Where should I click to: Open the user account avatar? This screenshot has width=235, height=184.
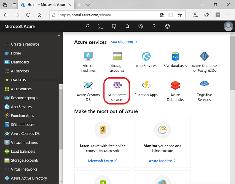[x=228, y=26]
